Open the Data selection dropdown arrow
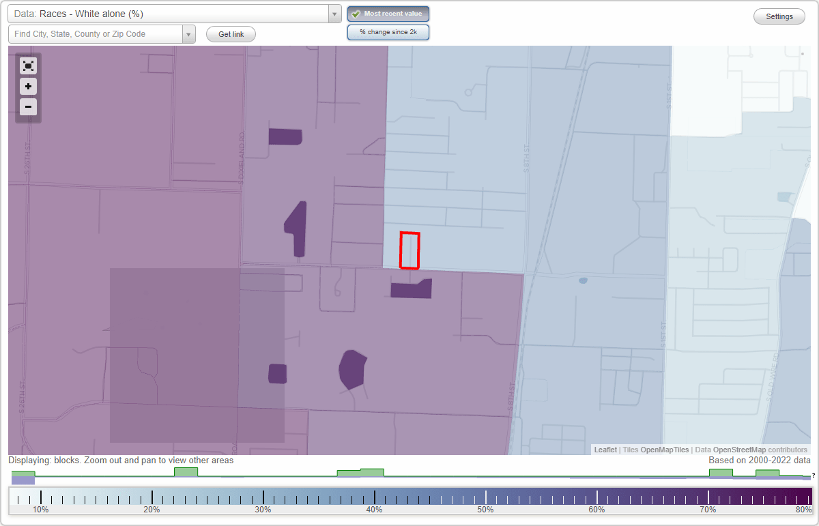Image resolution: width=819 pixels, height=526 pixels. 334,14
